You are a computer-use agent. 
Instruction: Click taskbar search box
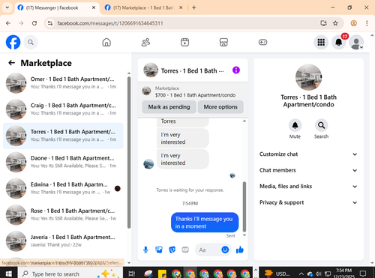70,274
